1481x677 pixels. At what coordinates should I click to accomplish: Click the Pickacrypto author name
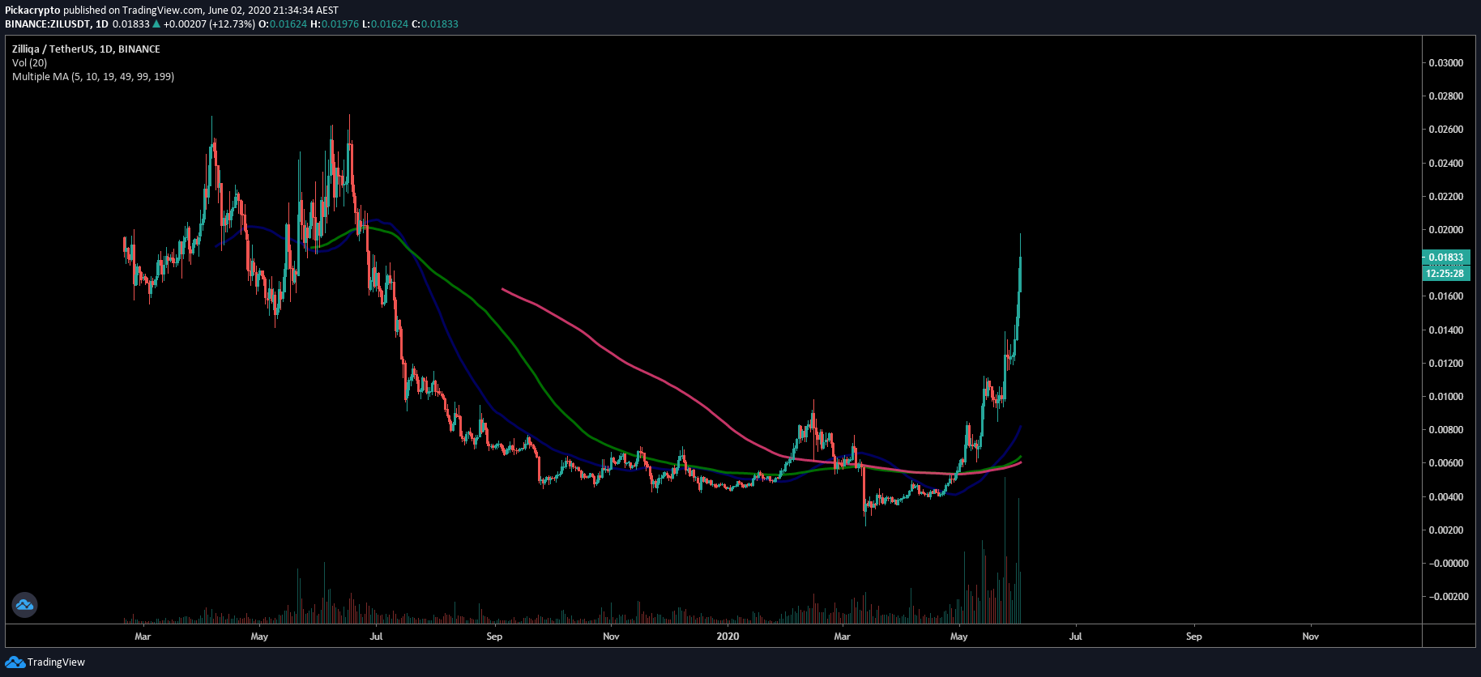pos(32,11)
